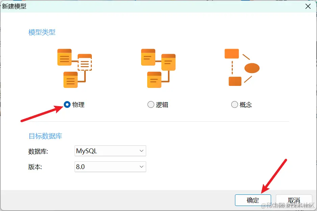317x211 pixels.
Task: Select the 逻辑 model type option
Action: [x=151, y=105]
